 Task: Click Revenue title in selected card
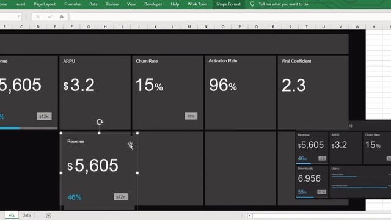tap(76, 141)
